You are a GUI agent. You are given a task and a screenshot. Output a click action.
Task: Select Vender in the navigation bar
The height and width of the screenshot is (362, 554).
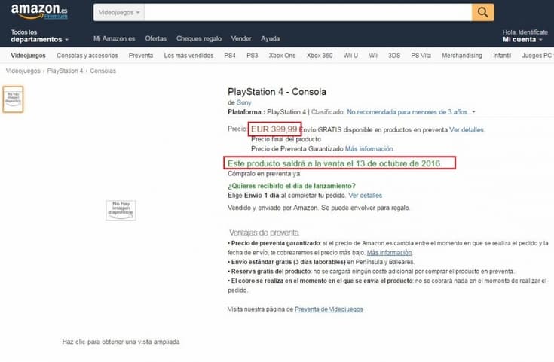click(241, 38)
